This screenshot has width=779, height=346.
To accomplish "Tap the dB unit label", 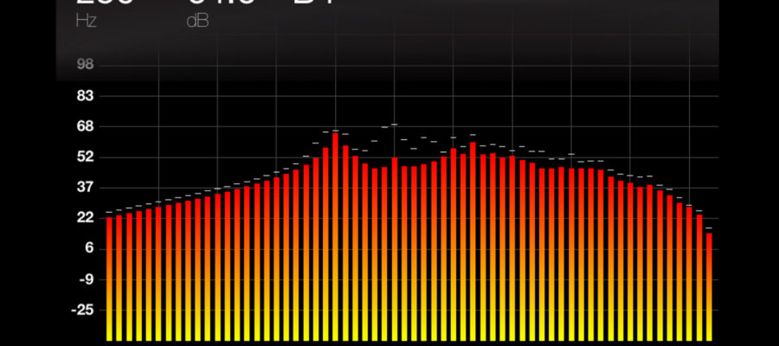I will pos(197,20).
